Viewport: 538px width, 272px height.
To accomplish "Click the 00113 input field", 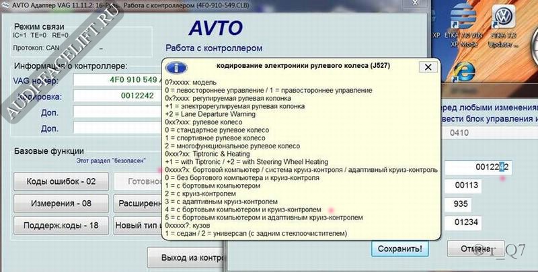I will pos(463,186).
